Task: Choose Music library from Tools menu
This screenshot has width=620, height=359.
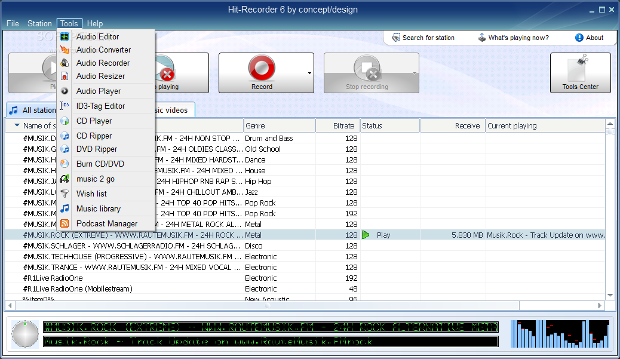Action: [106, 208]
